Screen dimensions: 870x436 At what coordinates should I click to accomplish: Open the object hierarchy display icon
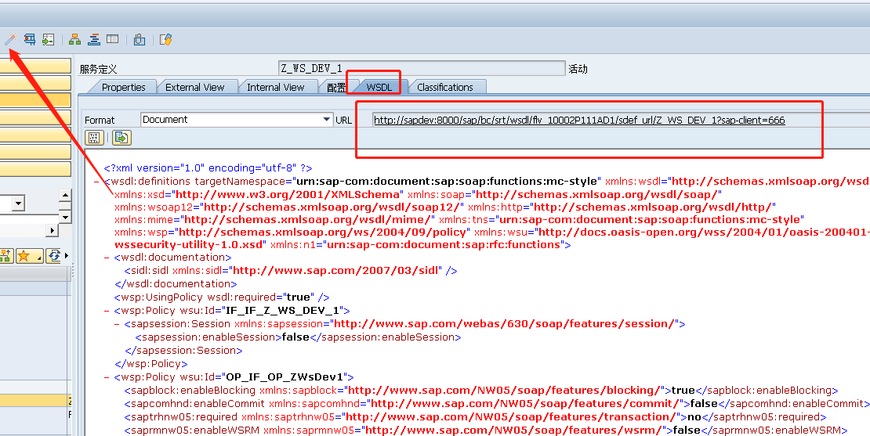(x=74, y=39)
